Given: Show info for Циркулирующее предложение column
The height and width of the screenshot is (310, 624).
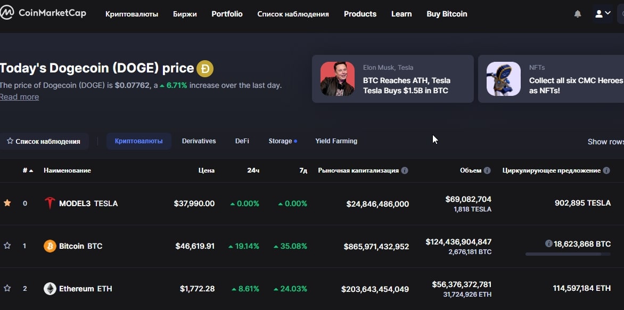Looking at the screenshot, I should click(x=606, y=170).
